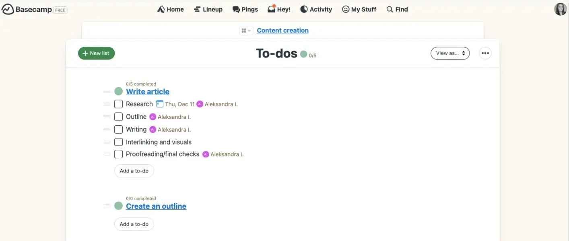Click Add a to-do under Create an outline
This screenshot has height=241, width=569.
click(x=134, y=224)
